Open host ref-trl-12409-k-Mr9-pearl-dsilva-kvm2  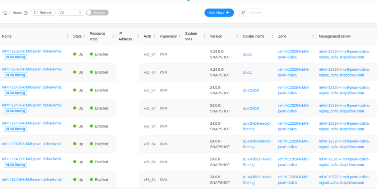coord(32,179)
